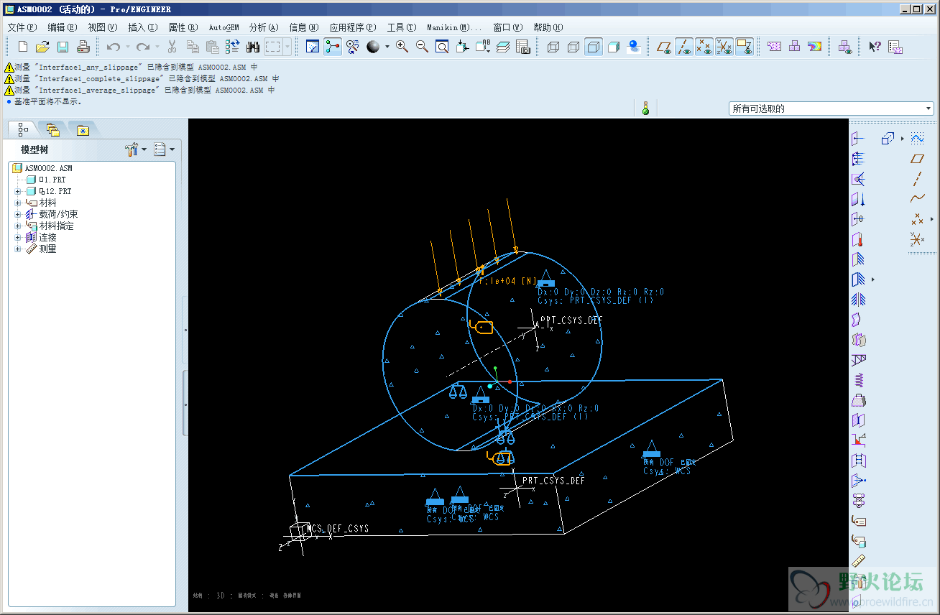
Task: Click the Zoom Out magnifier icon
Action: coord(423,47)
